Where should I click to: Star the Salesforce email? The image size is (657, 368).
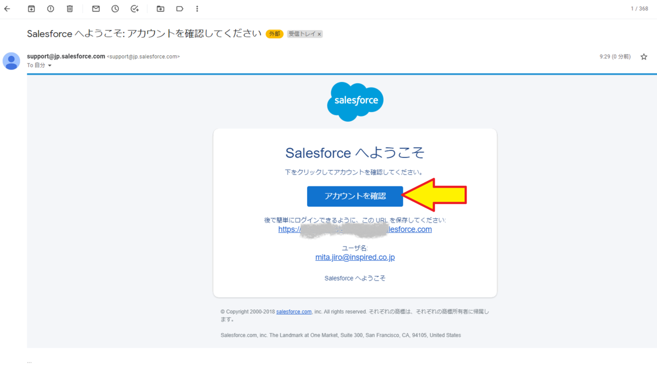tap(644, 56)
